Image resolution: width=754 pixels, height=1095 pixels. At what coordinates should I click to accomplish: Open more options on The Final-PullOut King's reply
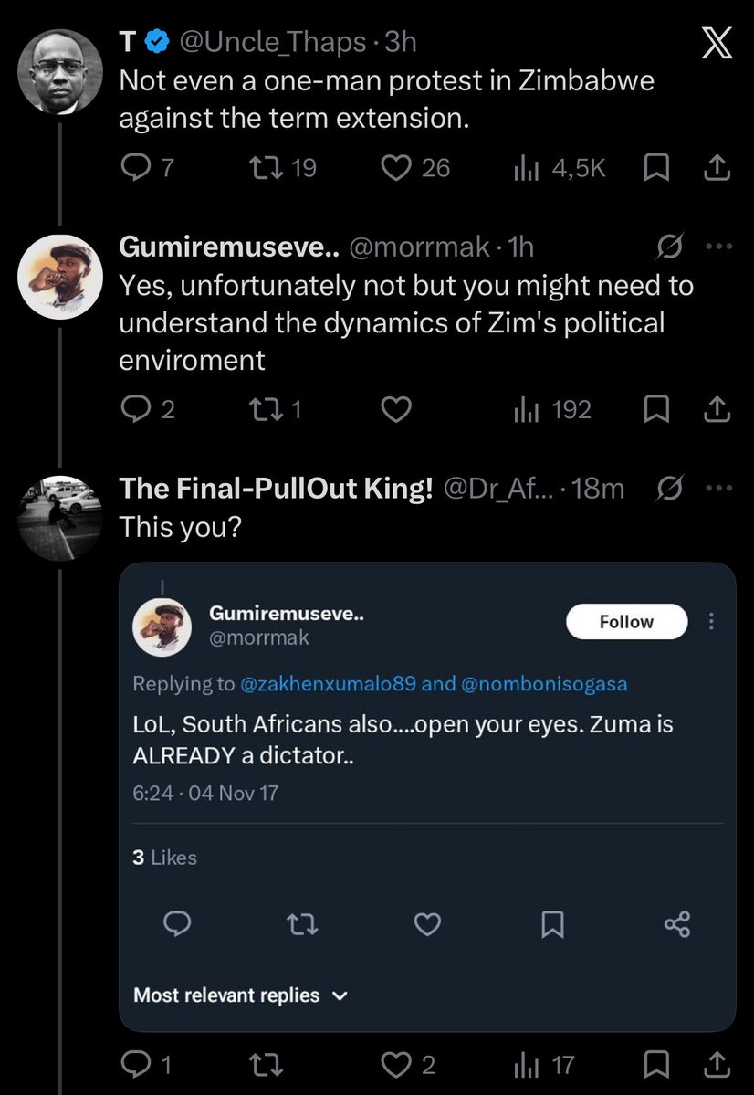click(719, 489)
